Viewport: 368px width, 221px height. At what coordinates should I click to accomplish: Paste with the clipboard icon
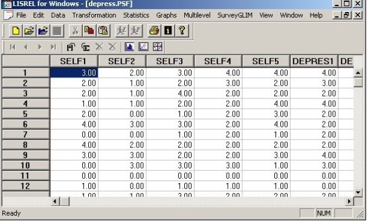click(103, 31)
